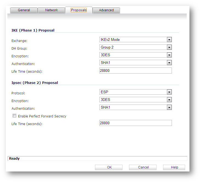201x183 pixels.
Task: Select the Proposals tab
Action: [79, 10]
